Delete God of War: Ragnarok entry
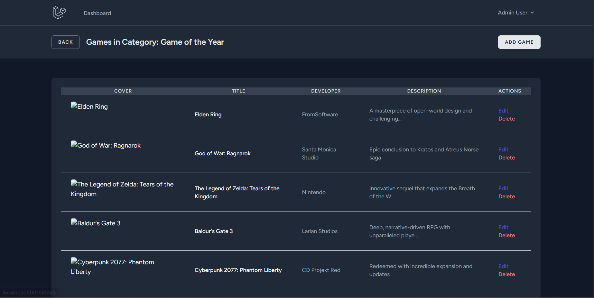594x298 pixels. click(x=506, y=158)
